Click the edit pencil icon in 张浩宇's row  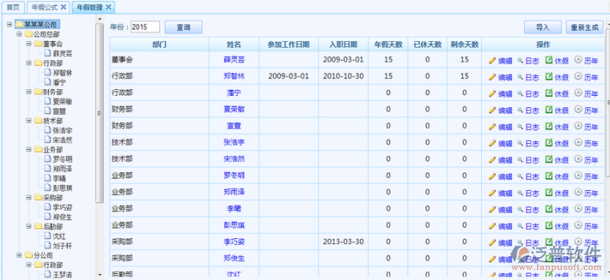click(492, 143)
